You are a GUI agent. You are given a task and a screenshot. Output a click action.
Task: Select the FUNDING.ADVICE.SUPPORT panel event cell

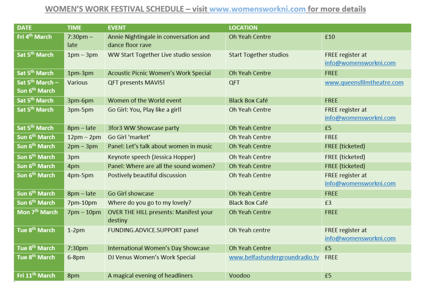click(x=165, y=235)
